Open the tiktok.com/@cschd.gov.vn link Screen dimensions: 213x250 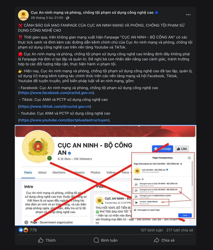point(55,107)
